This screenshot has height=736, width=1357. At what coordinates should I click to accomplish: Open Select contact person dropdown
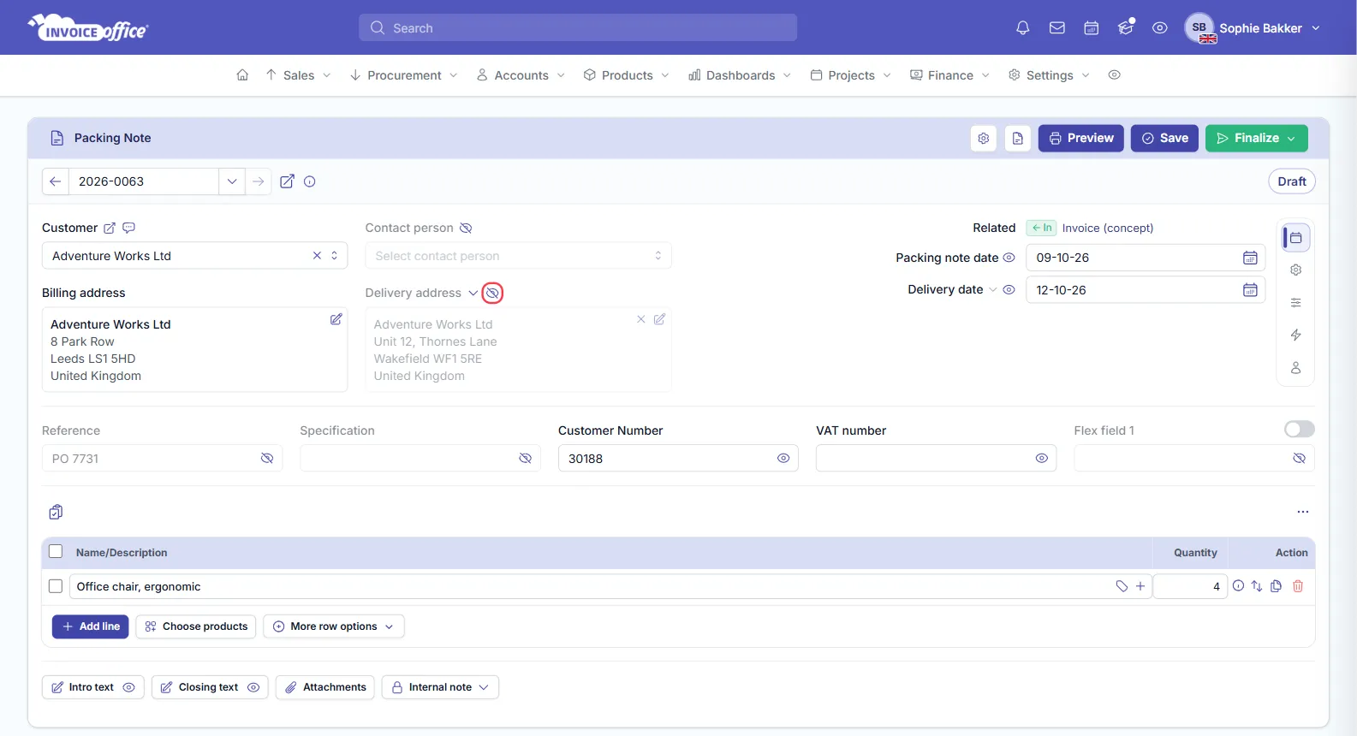pyautogui.click(x=518, y=256)
